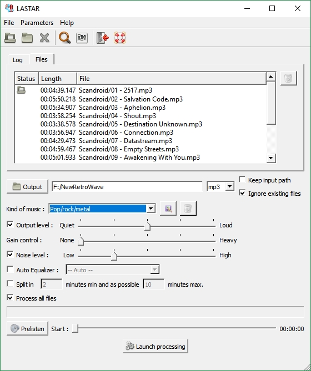Image resolution: width=311 pixels, height=371 pixels.
Task: Enable the Auto Equalizer checkbox
Action: click(x=10, y=270)
